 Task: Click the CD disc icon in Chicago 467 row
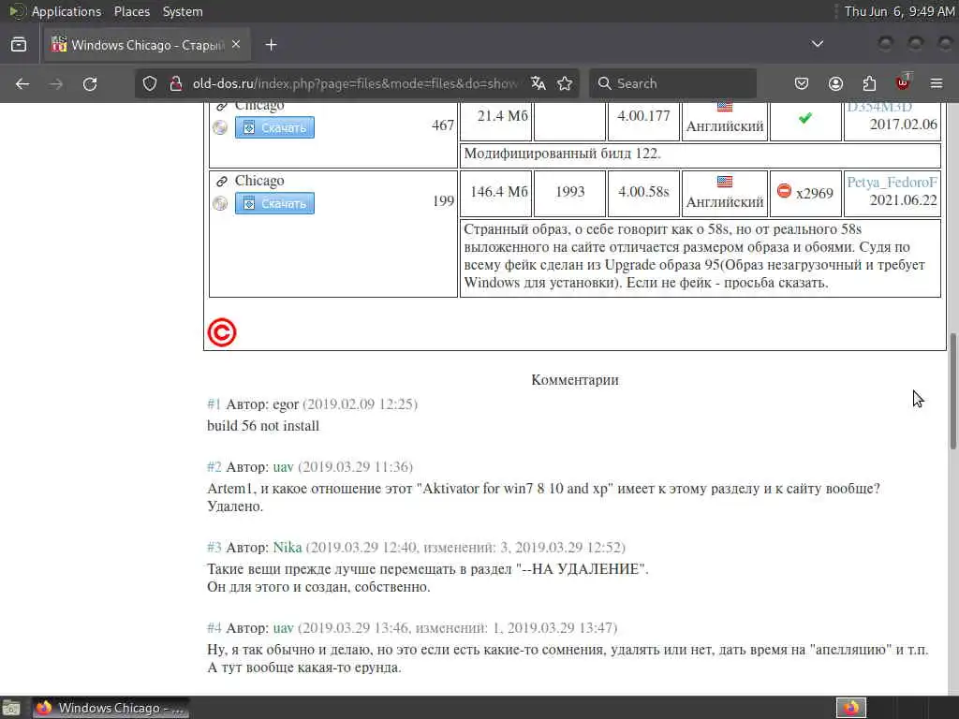pos(220,127)
